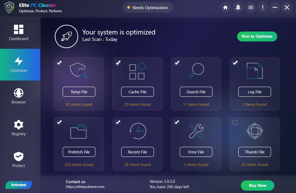Viewport: 296px width, 193px height.
Task: Select the Optimizer sidebar tab
Action: tap(20, 65)
